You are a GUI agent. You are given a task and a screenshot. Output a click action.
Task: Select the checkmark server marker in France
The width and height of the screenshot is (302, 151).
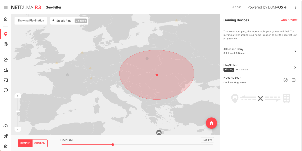click(67, 75)
